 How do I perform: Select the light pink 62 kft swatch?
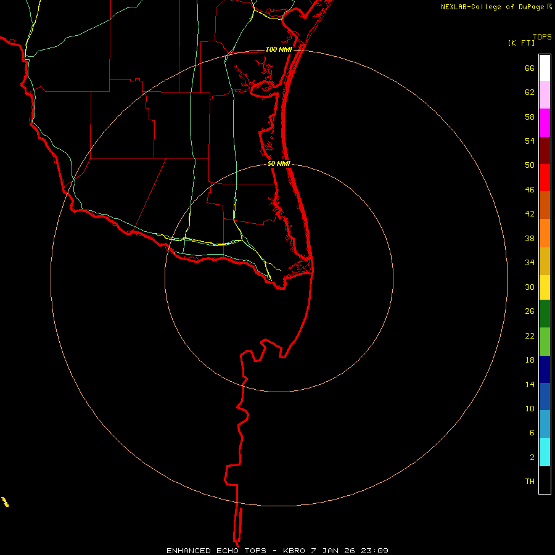545,94
